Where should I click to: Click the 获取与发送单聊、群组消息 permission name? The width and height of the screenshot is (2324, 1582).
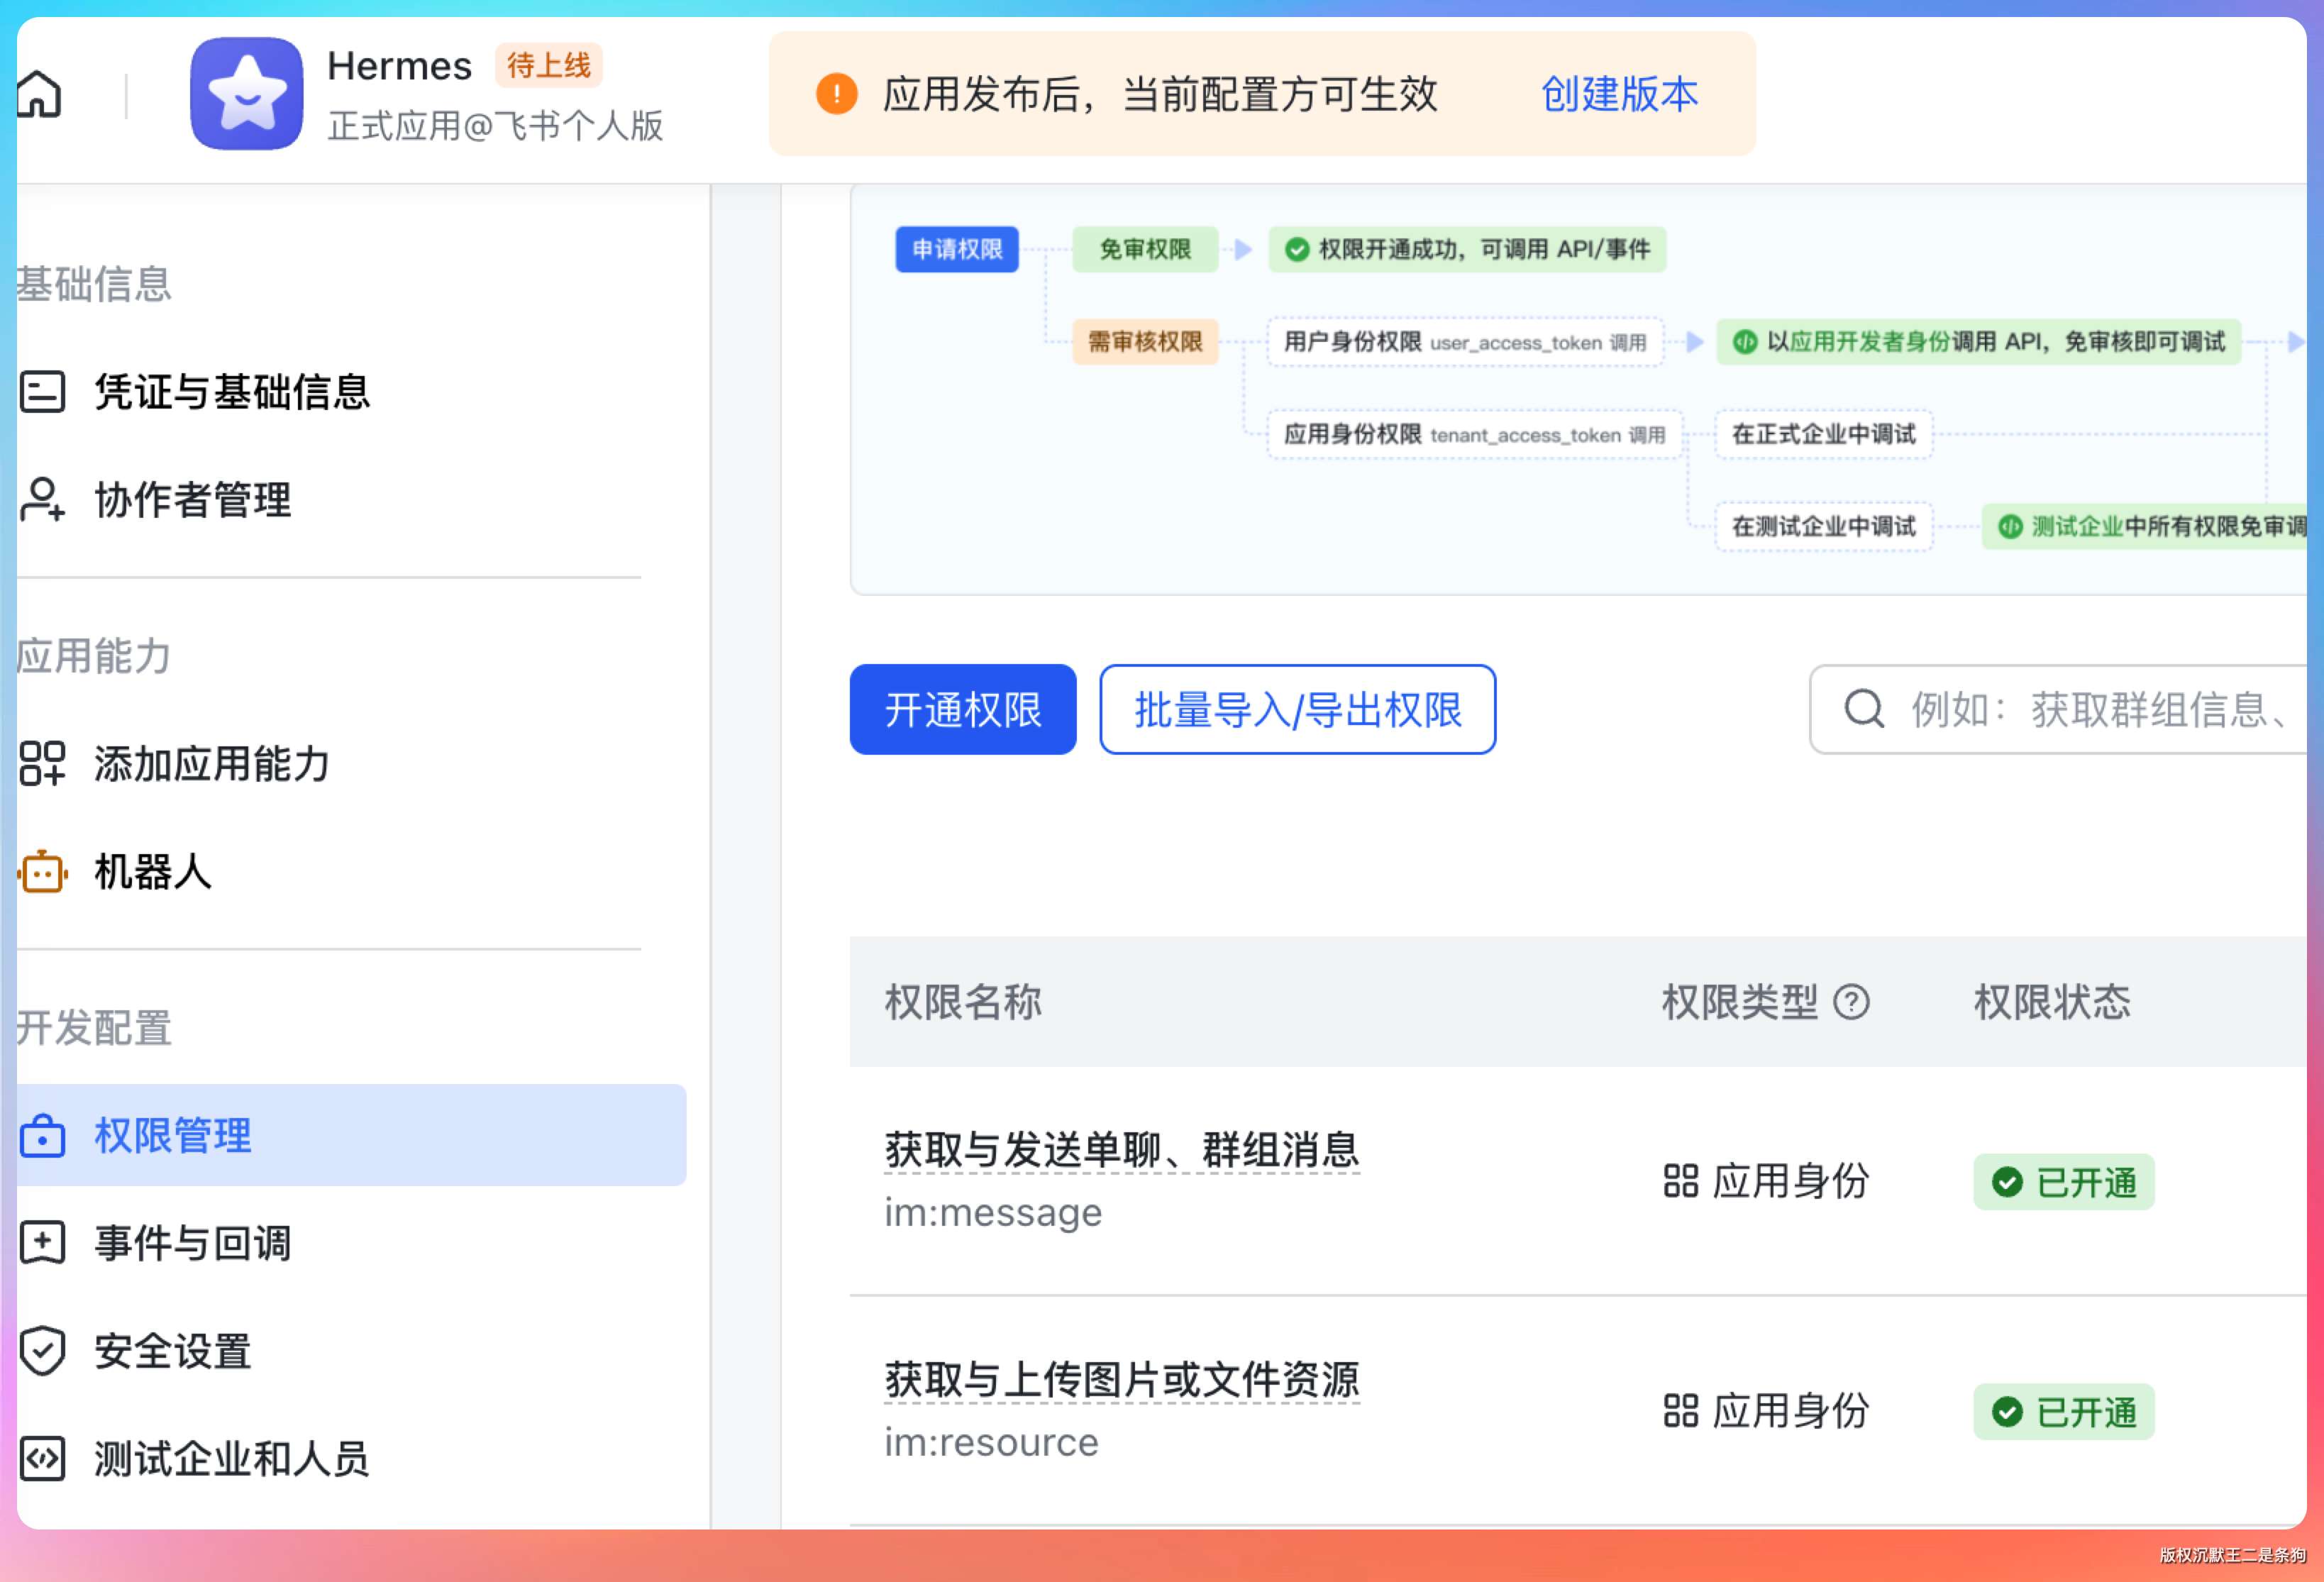tap(1121, 1150)
